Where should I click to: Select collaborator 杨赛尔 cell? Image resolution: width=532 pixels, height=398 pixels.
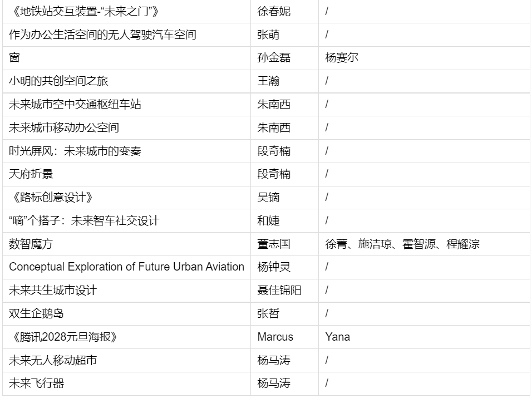(424, 58)
